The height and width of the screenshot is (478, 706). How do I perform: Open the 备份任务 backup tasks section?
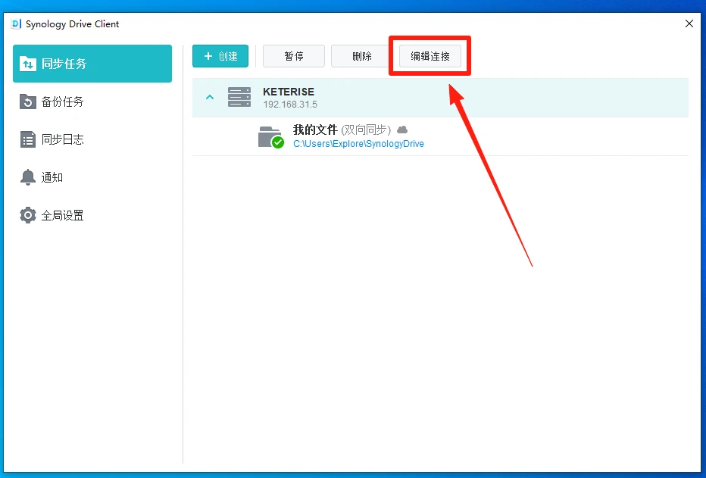[92, 102]
